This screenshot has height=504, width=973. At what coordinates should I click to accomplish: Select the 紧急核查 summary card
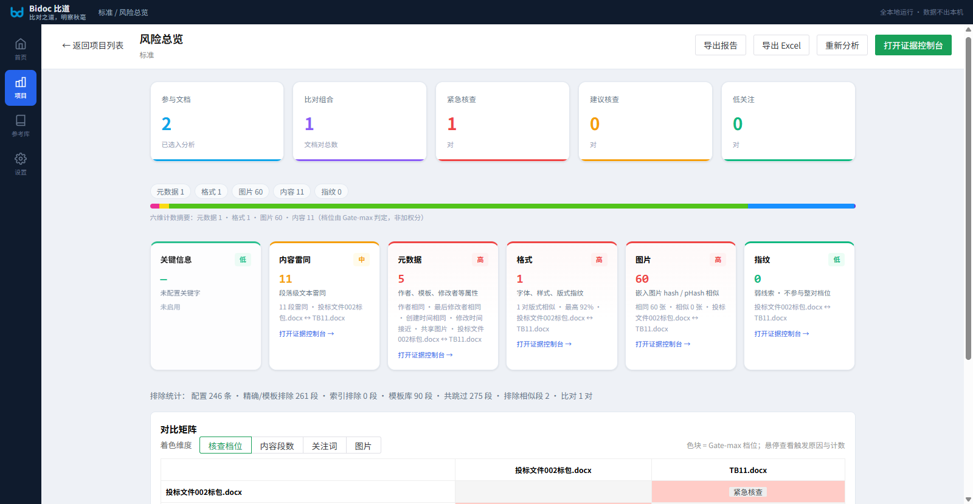click(x=503, y=122)
